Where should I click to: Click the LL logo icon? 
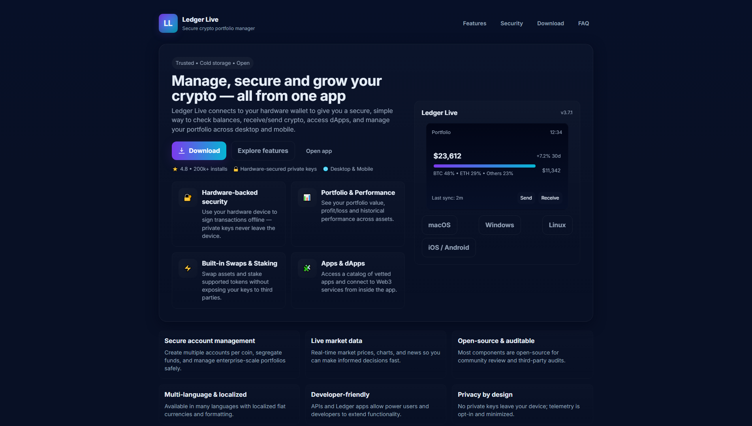[168, 23]
